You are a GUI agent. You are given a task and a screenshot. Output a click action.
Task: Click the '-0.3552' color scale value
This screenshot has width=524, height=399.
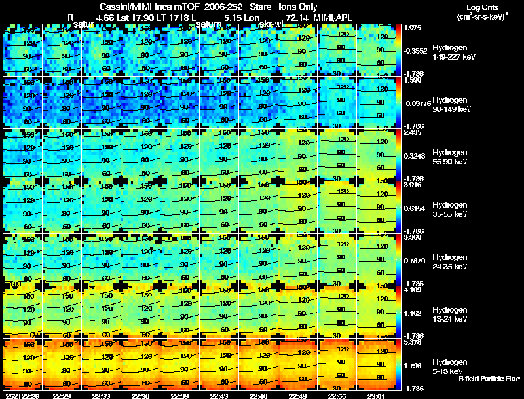(x=415, y=51)
